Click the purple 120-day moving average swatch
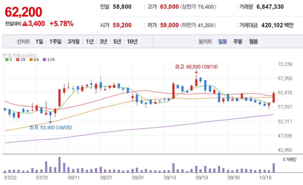The image size is (303, 185). tap(44, 60)
